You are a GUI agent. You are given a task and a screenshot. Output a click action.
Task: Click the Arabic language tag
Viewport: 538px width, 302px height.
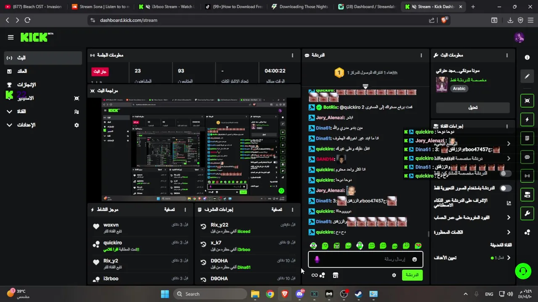pyautogui.click(x=459, y=89)
